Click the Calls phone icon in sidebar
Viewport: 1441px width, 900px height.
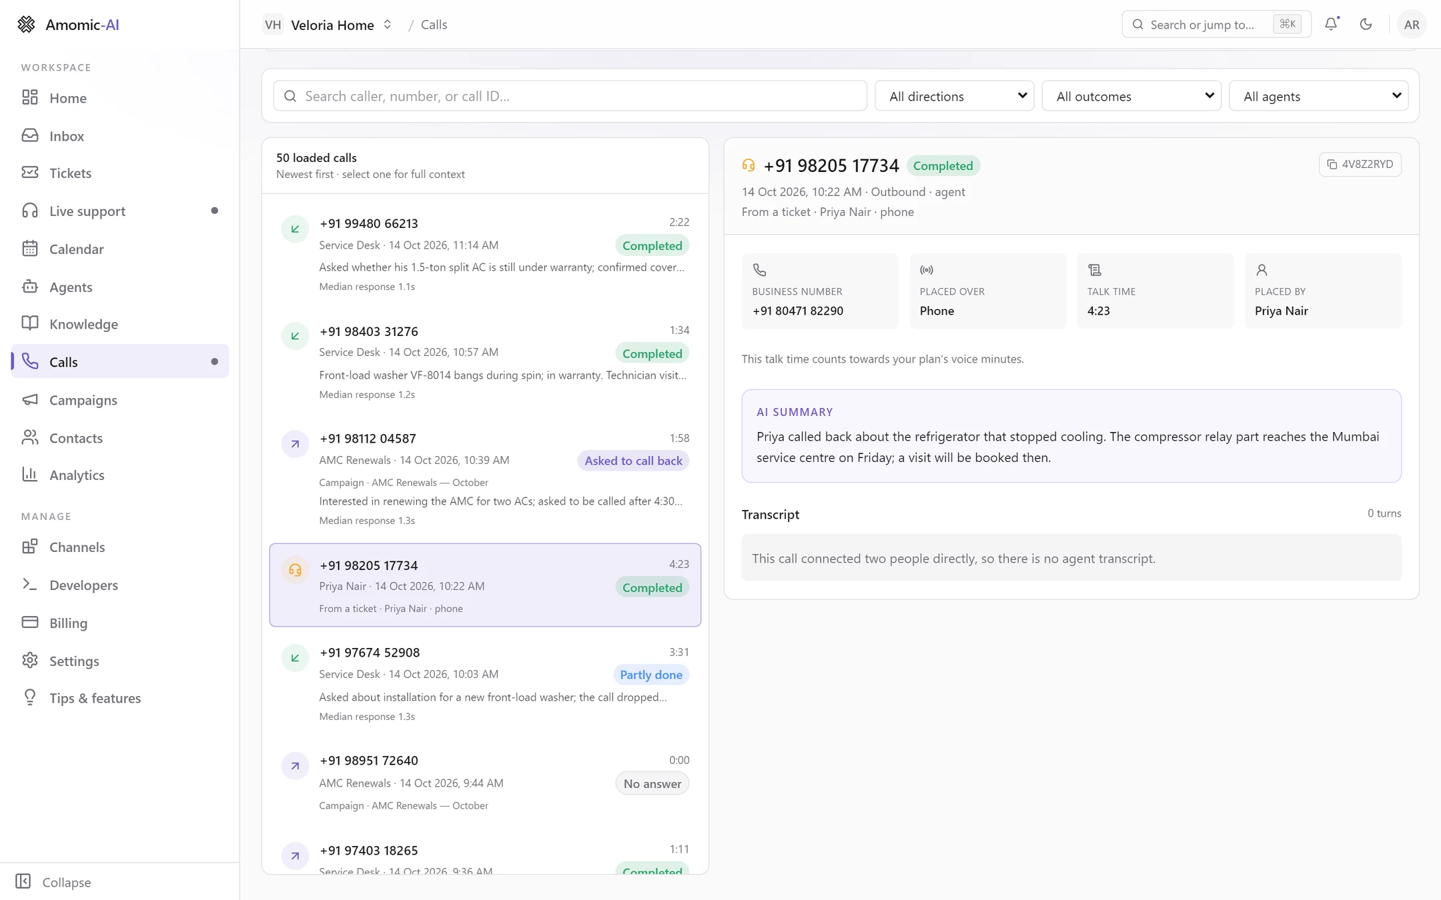(x=29, y=361)
